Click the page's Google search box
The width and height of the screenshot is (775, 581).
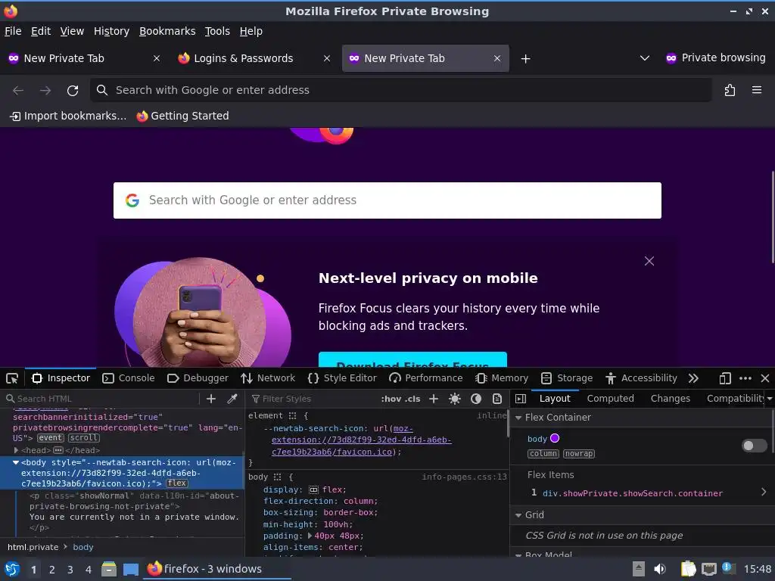coord(387,200)
